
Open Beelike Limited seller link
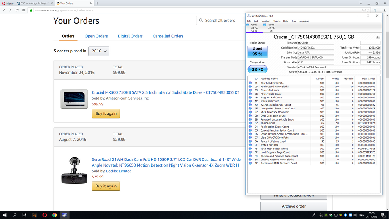coord(119,171)
